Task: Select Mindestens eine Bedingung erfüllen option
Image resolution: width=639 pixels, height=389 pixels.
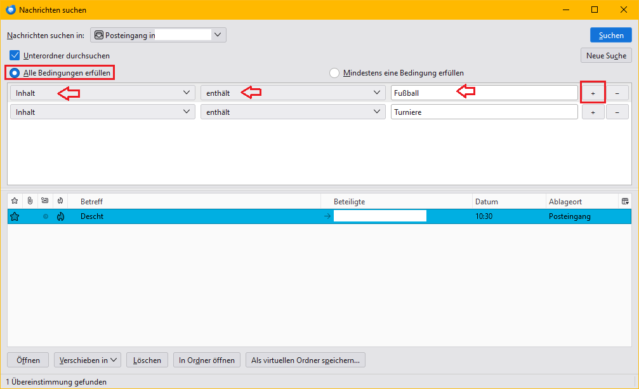Action: 334,73
